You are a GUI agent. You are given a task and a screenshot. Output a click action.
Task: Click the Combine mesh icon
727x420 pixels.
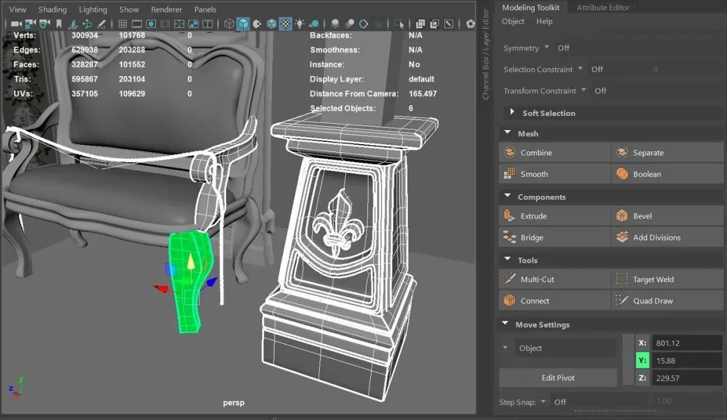pos(509,153)
